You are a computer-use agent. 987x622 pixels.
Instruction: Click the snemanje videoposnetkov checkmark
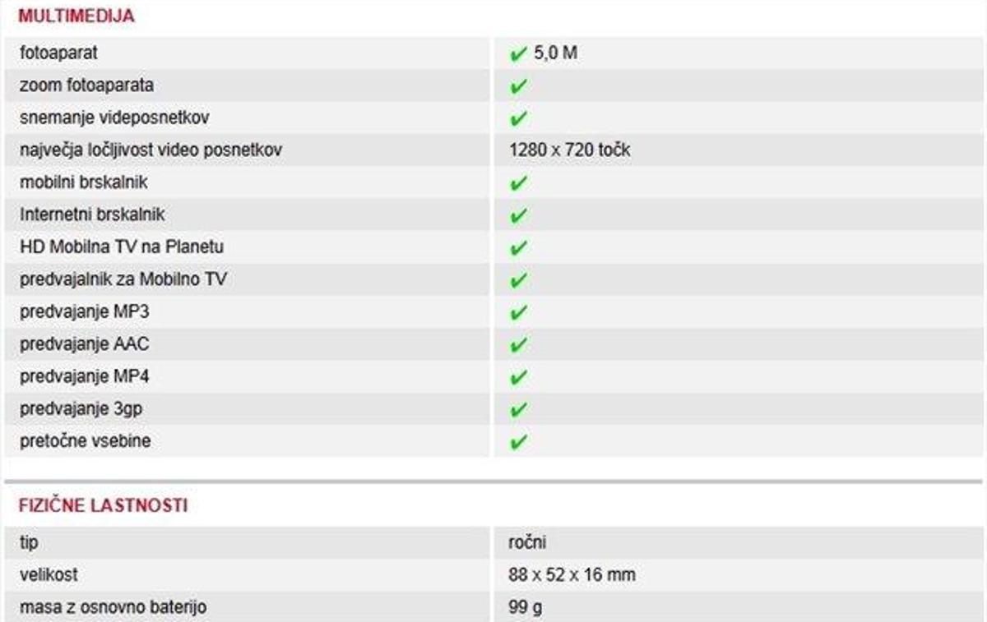(x=517, y=119)
